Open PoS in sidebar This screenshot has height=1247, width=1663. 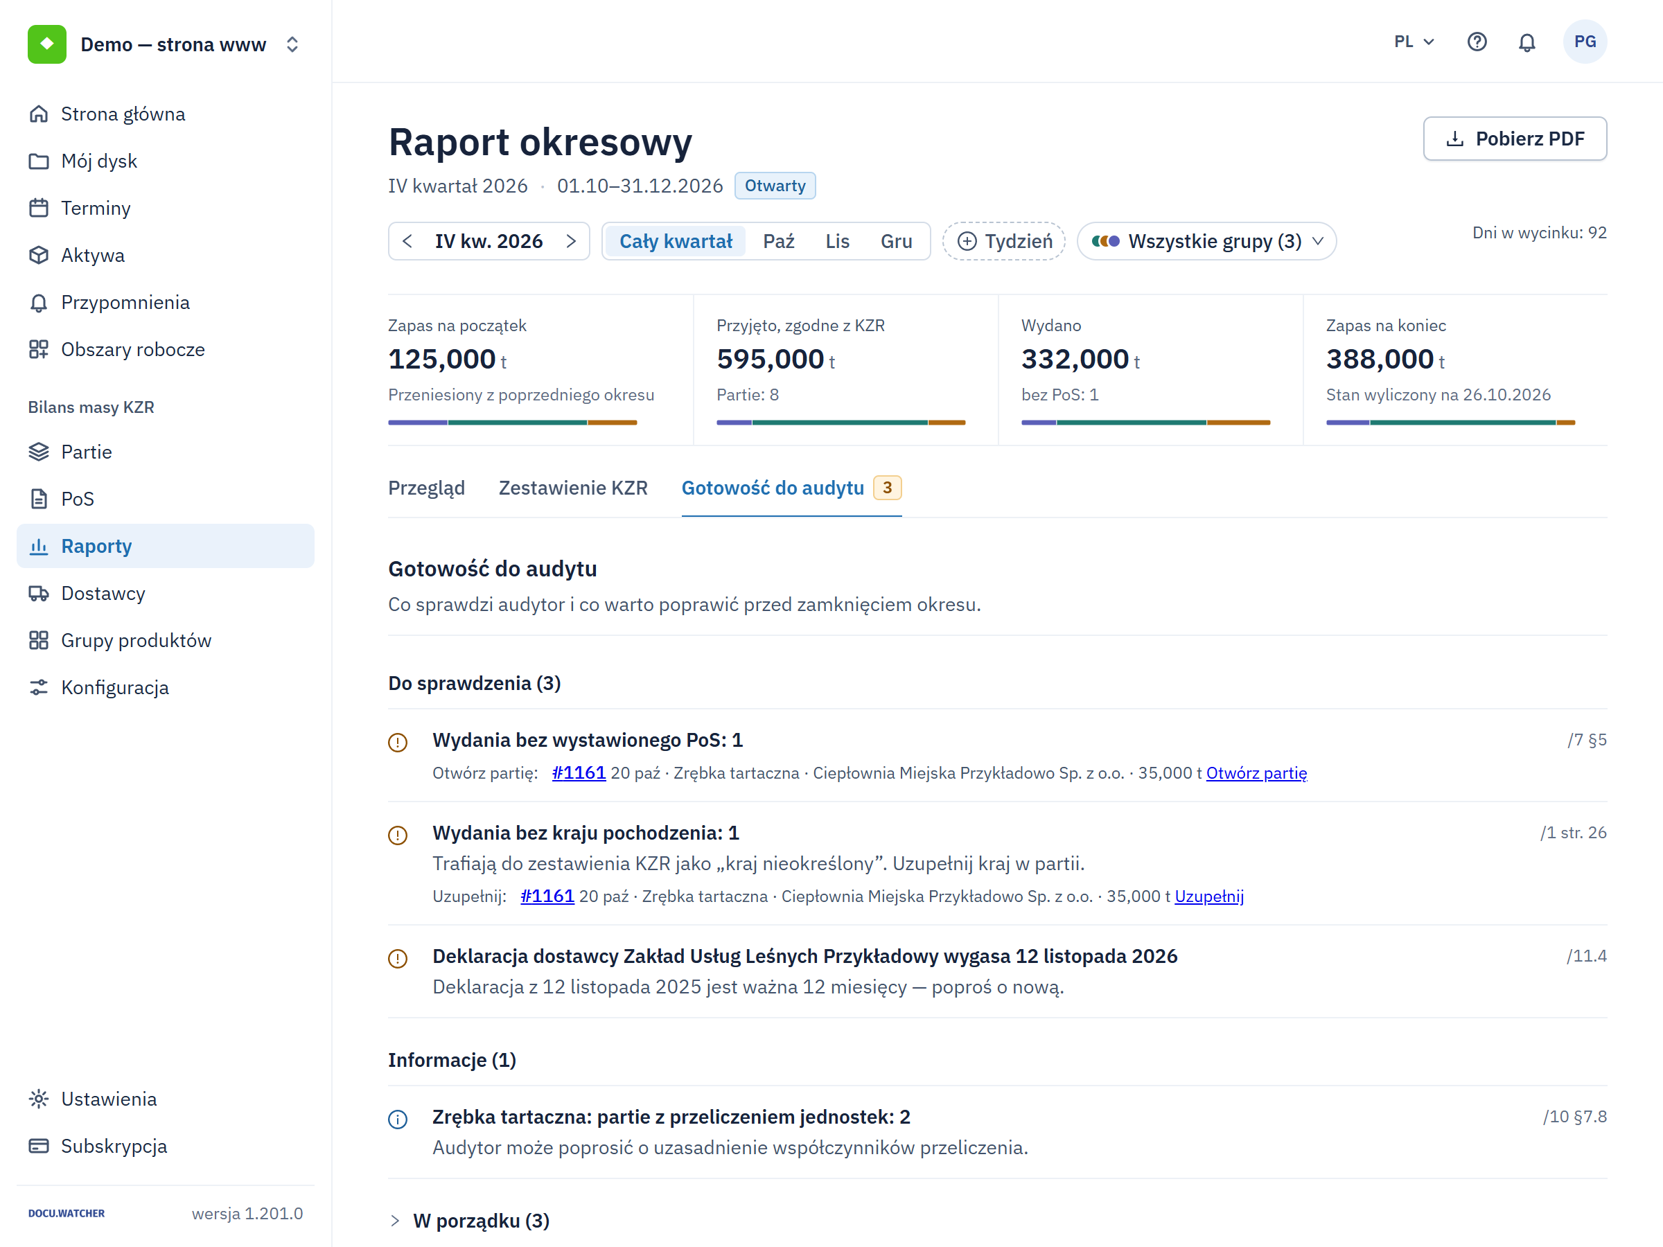pyautogui.click(x=166, y=499)
